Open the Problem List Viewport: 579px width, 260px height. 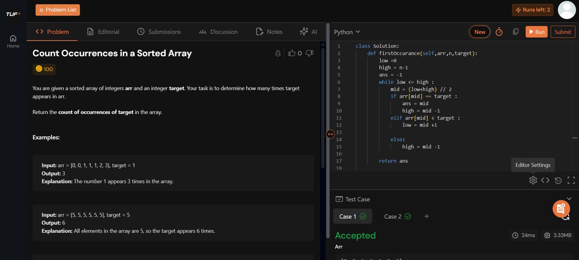[57, 10]
